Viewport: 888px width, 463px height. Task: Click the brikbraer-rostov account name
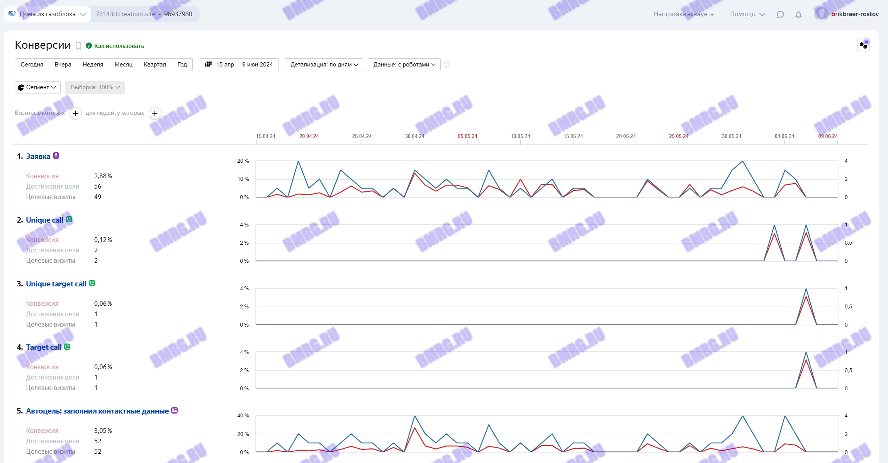pyautogui.click(x=854, y=14)
